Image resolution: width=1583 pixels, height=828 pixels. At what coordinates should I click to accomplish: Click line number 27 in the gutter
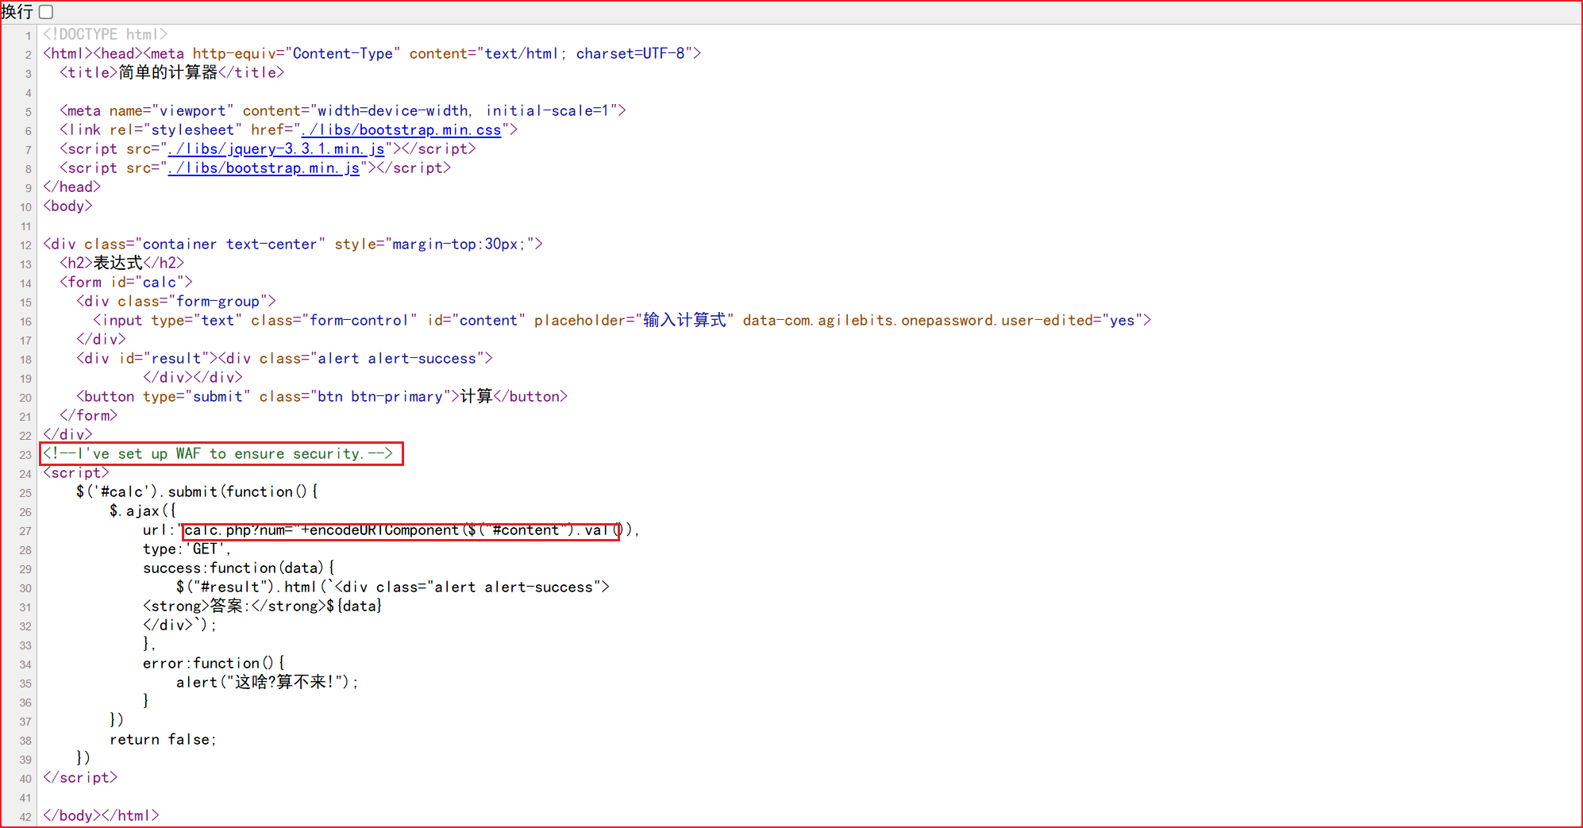[25, 531]
